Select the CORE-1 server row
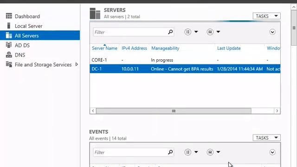Image resolution: width=297 pixels, height=167 pixels. click(x=185, y=60)
